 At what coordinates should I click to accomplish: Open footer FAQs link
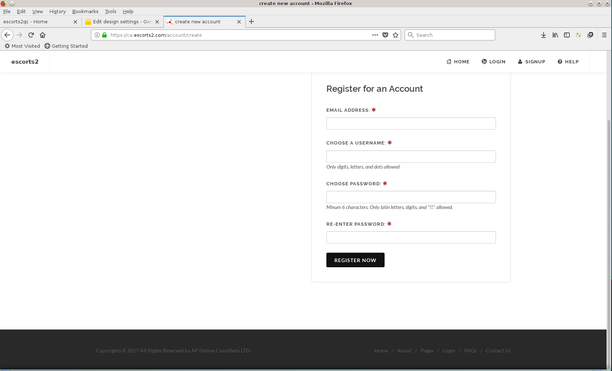click(x=470, y=351)
